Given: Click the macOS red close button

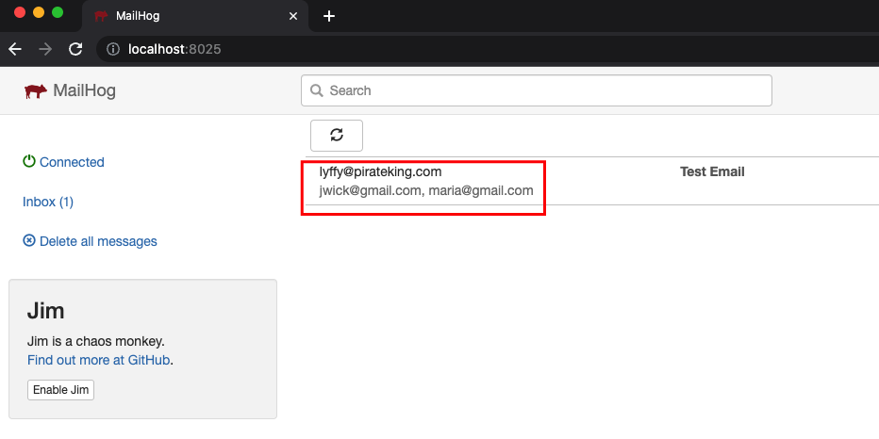Looking at the screenshot, I should pyautogui.click(x=20, y=12).
